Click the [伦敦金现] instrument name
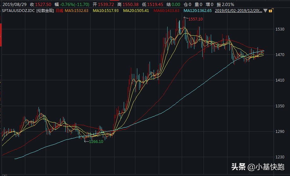This screenshot has height=176, width=290. click(x=45, y=11)
